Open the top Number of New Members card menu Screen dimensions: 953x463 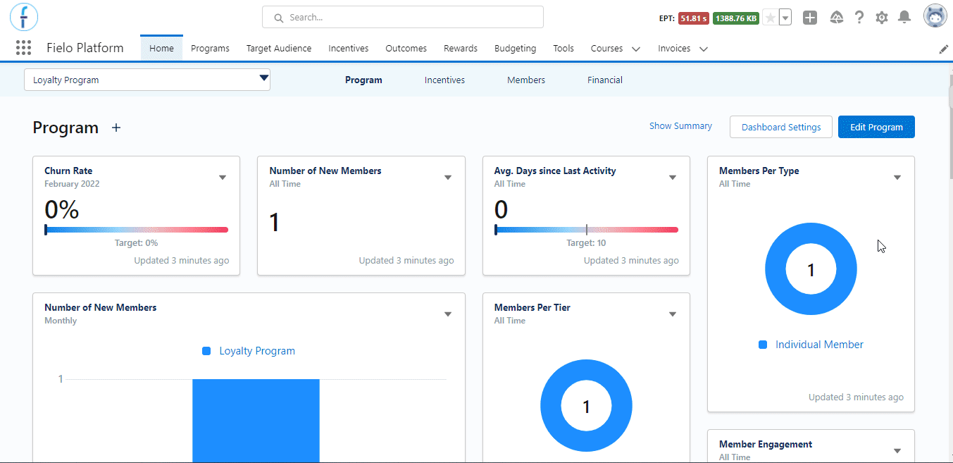click(447, 178)
